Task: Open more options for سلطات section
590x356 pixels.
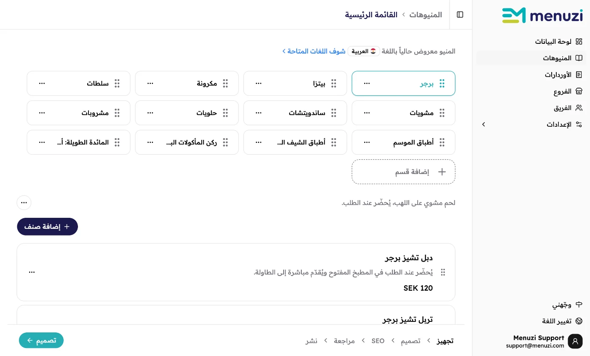Action: (42, 83)
